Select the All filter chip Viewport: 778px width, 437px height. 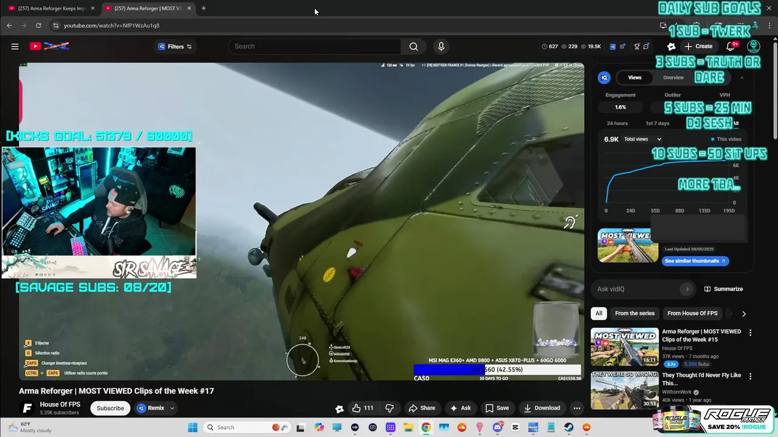599,313
